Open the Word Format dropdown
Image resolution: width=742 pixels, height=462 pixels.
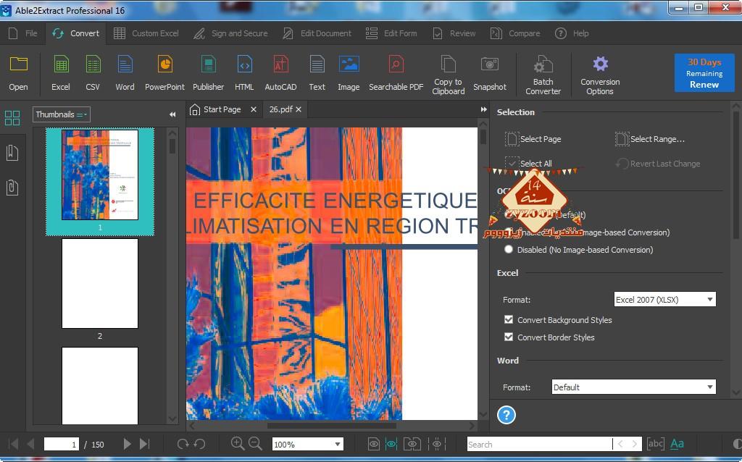click(633, 387)
